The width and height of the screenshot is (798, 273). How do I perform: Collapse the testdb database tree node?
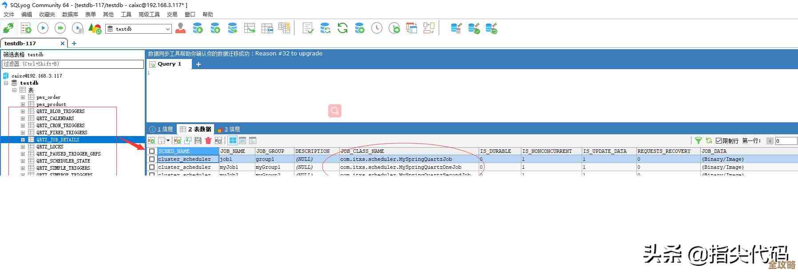coord(6,83)
